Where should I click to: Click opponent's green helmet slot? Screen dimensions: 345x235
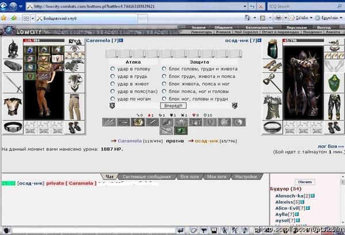pos(272,49)
